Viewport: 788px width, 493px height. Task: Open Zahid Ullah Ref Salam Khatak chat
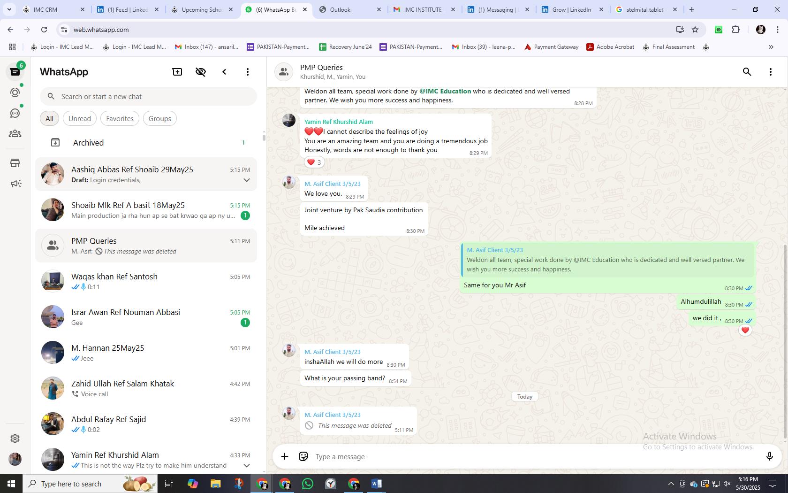(146, 388)
